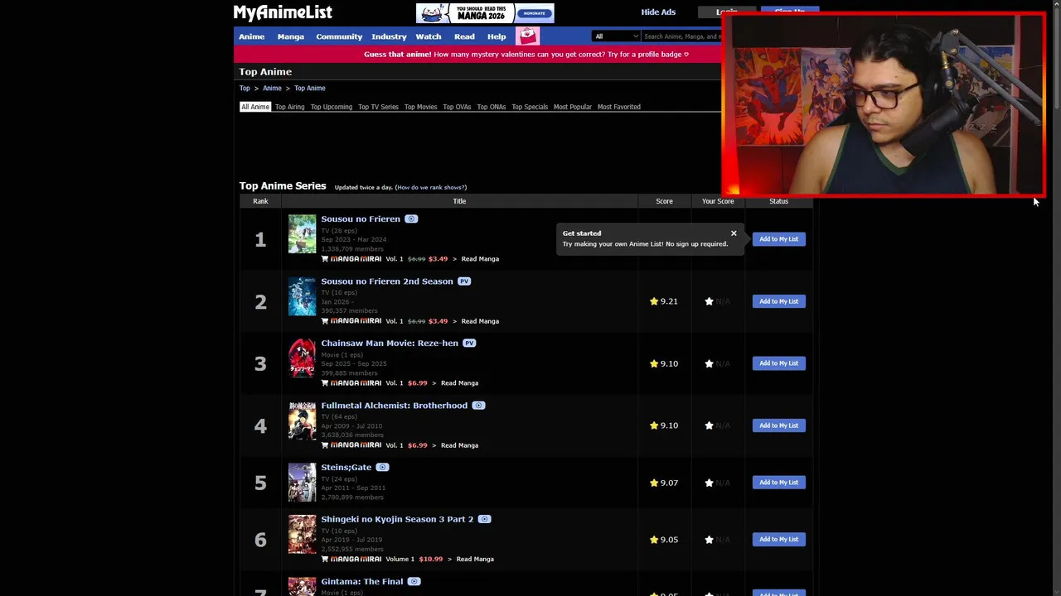Click white Your Score star for Shingeki no Kyojin

[x=709, y=540]
